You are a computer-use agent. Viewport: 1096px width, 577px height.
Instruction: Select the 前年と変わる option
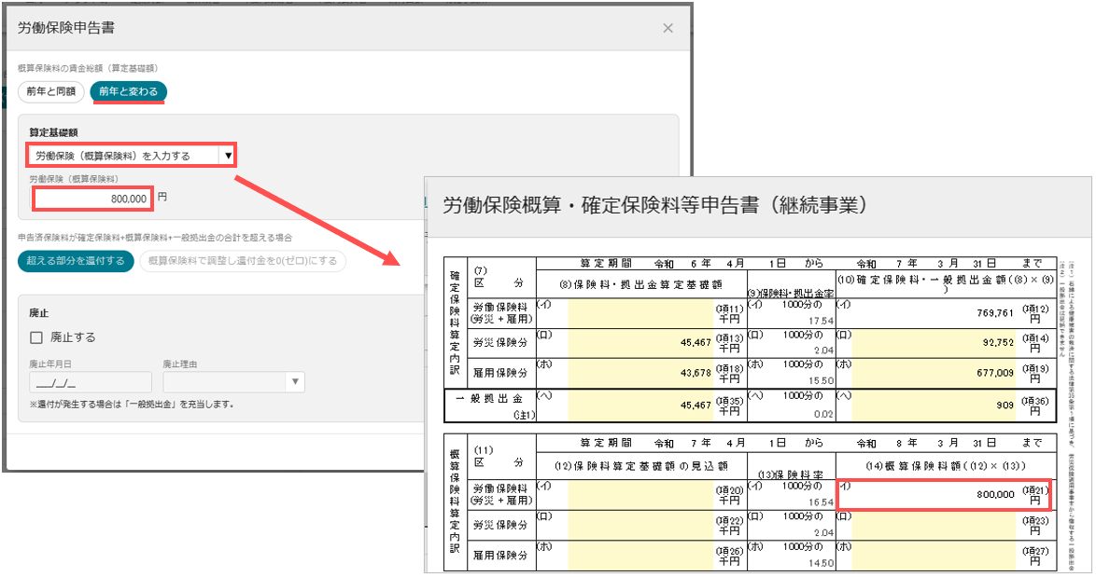pyautogui.click(x=129, y=91)
